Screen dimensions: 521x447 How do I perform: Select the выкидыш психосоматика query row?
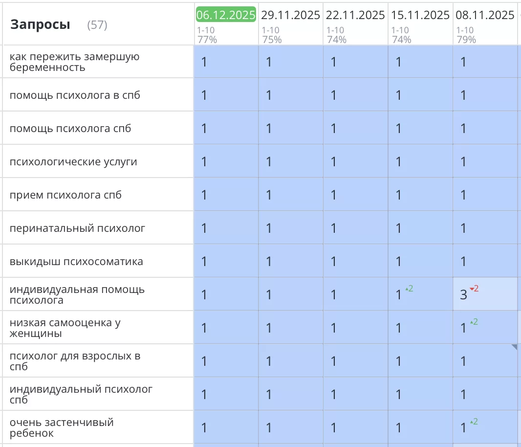[76, 262]
